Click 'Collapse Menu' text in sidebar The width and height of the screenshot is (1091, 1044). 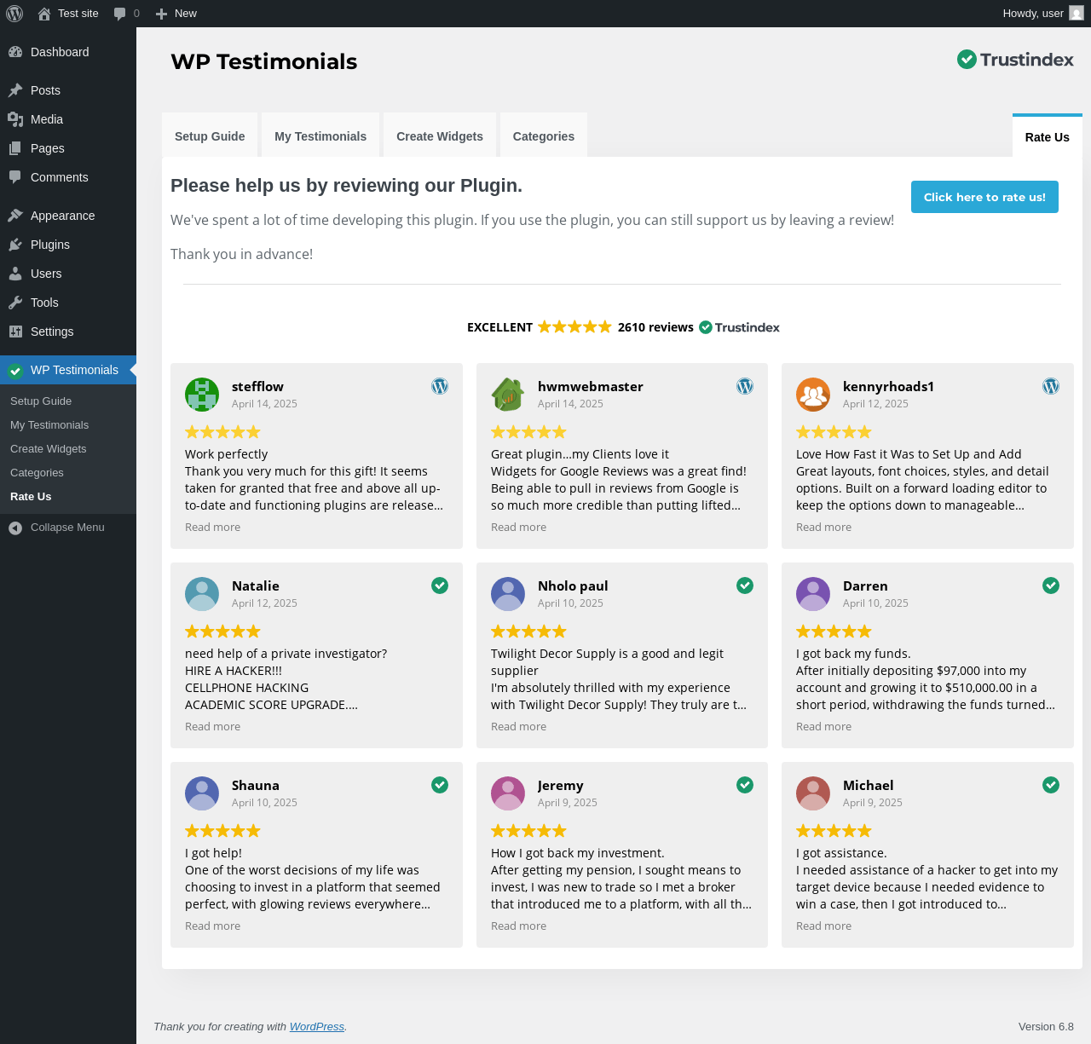67,528
